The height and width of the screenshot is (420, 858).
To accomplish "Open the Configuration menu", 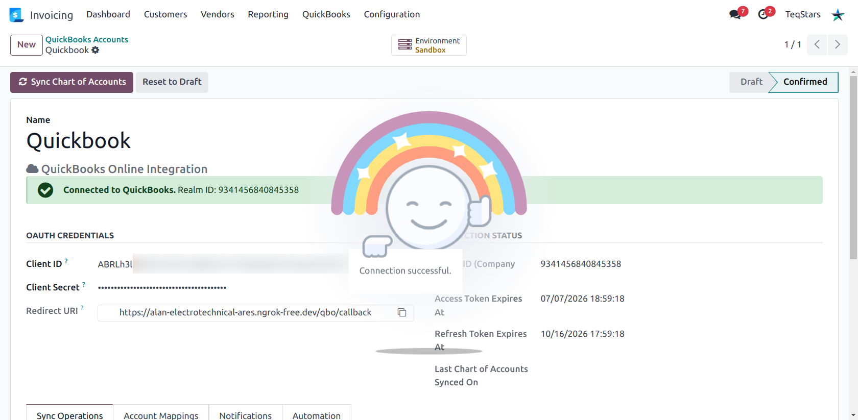I will [x=392, y=14].
